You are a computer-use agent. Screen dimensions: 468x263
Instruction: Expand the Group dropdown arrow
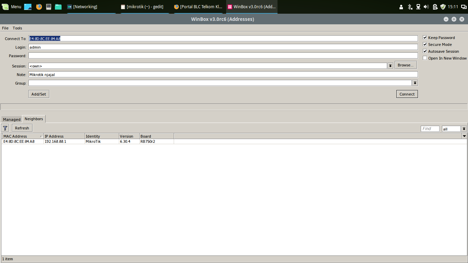415,83
